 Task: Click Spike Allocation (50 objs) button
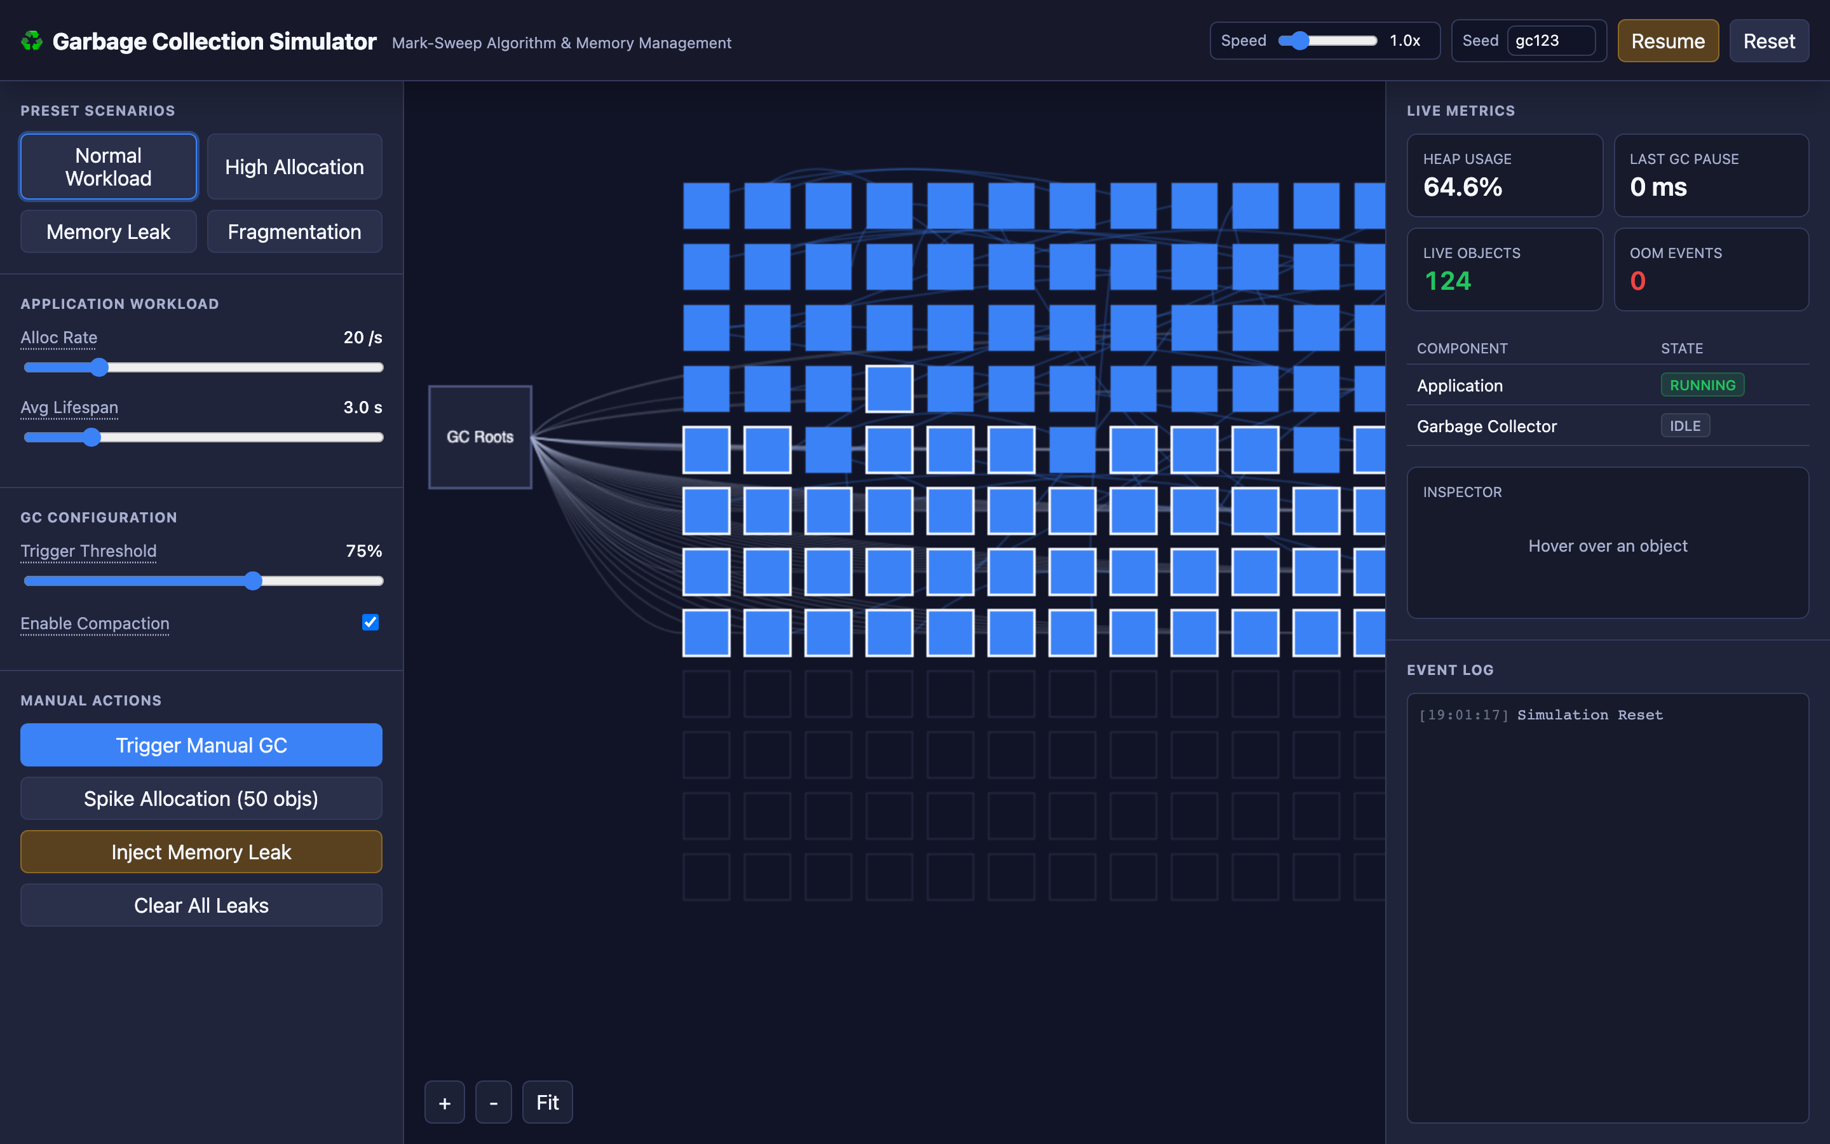(x=201, y=798)
